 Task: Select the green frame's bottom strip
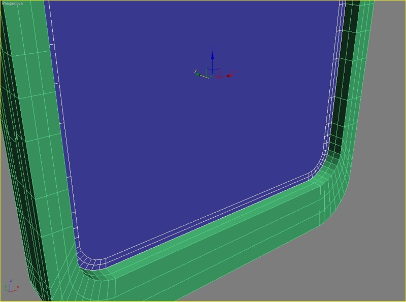click(x=213, y=239)
